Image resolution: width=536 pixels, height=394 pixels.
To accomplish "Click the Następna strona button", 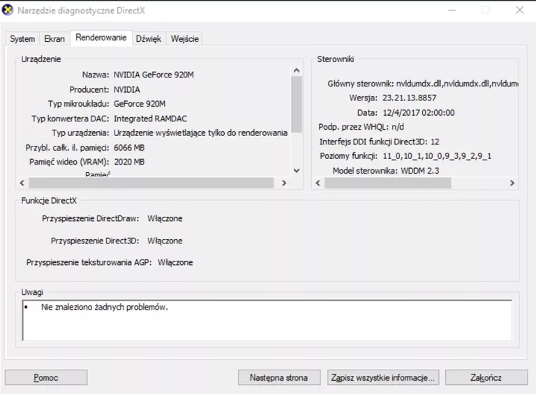I will pos(279,377).
